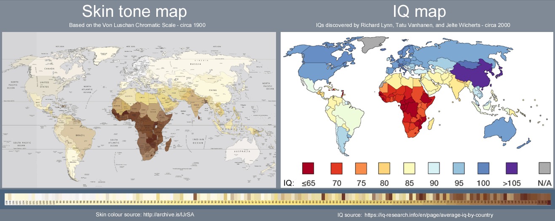Select the gray N/A legend swatch
555x221 pixels.
click(x=545, y=168)
